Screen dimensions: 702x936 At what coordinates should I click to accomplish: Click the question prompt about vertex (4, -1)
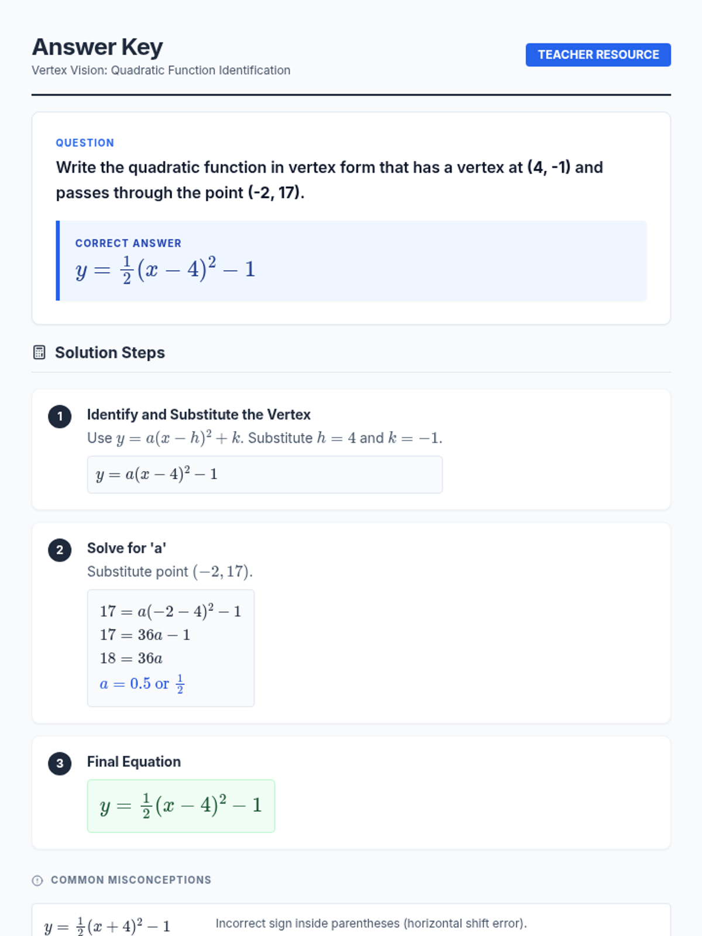tap(329, 180)
